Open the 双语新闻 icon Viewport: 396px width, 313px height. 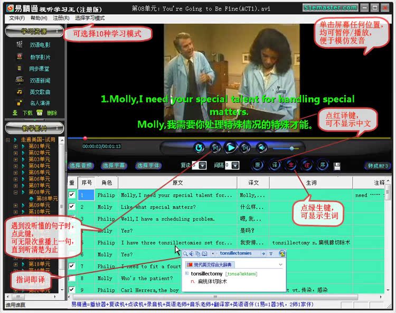coord(20,80)
